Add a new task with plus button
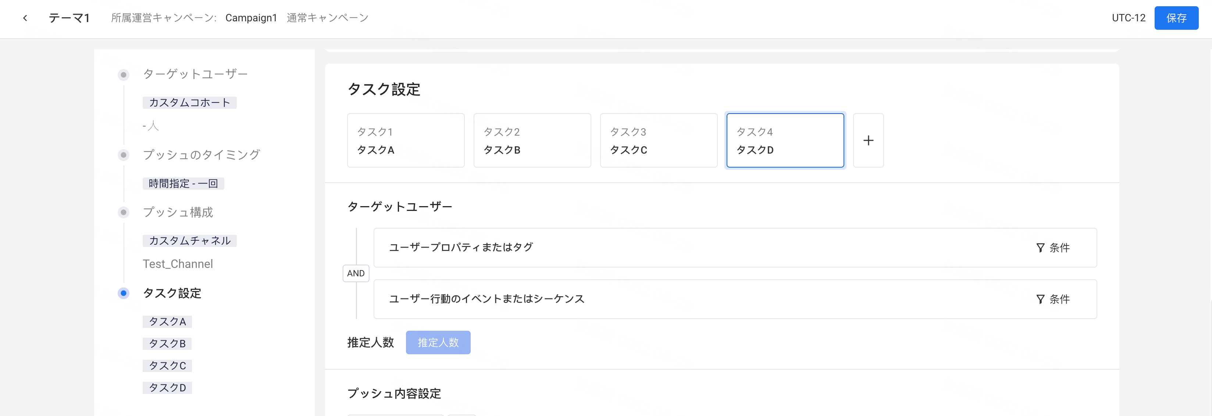1212x416 pixels. click(869, 140)
